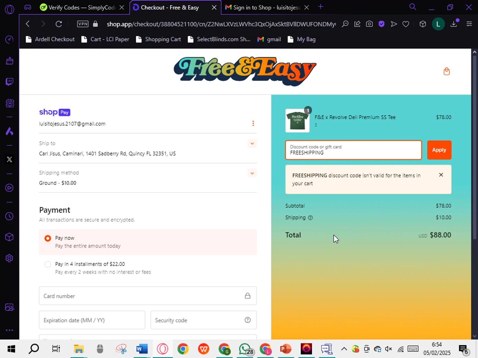Open Windows Start menu

coord(11,349)
